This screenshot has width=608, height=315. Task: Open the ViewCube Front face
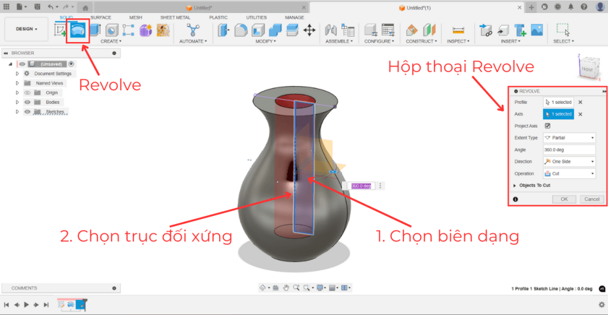click(587, 69)
